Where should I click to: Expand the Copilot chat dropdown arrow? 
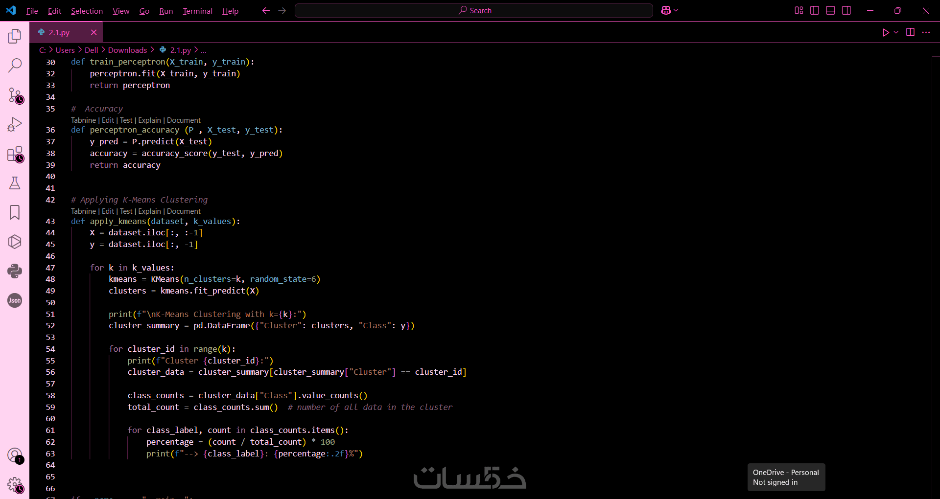point(676,10)
